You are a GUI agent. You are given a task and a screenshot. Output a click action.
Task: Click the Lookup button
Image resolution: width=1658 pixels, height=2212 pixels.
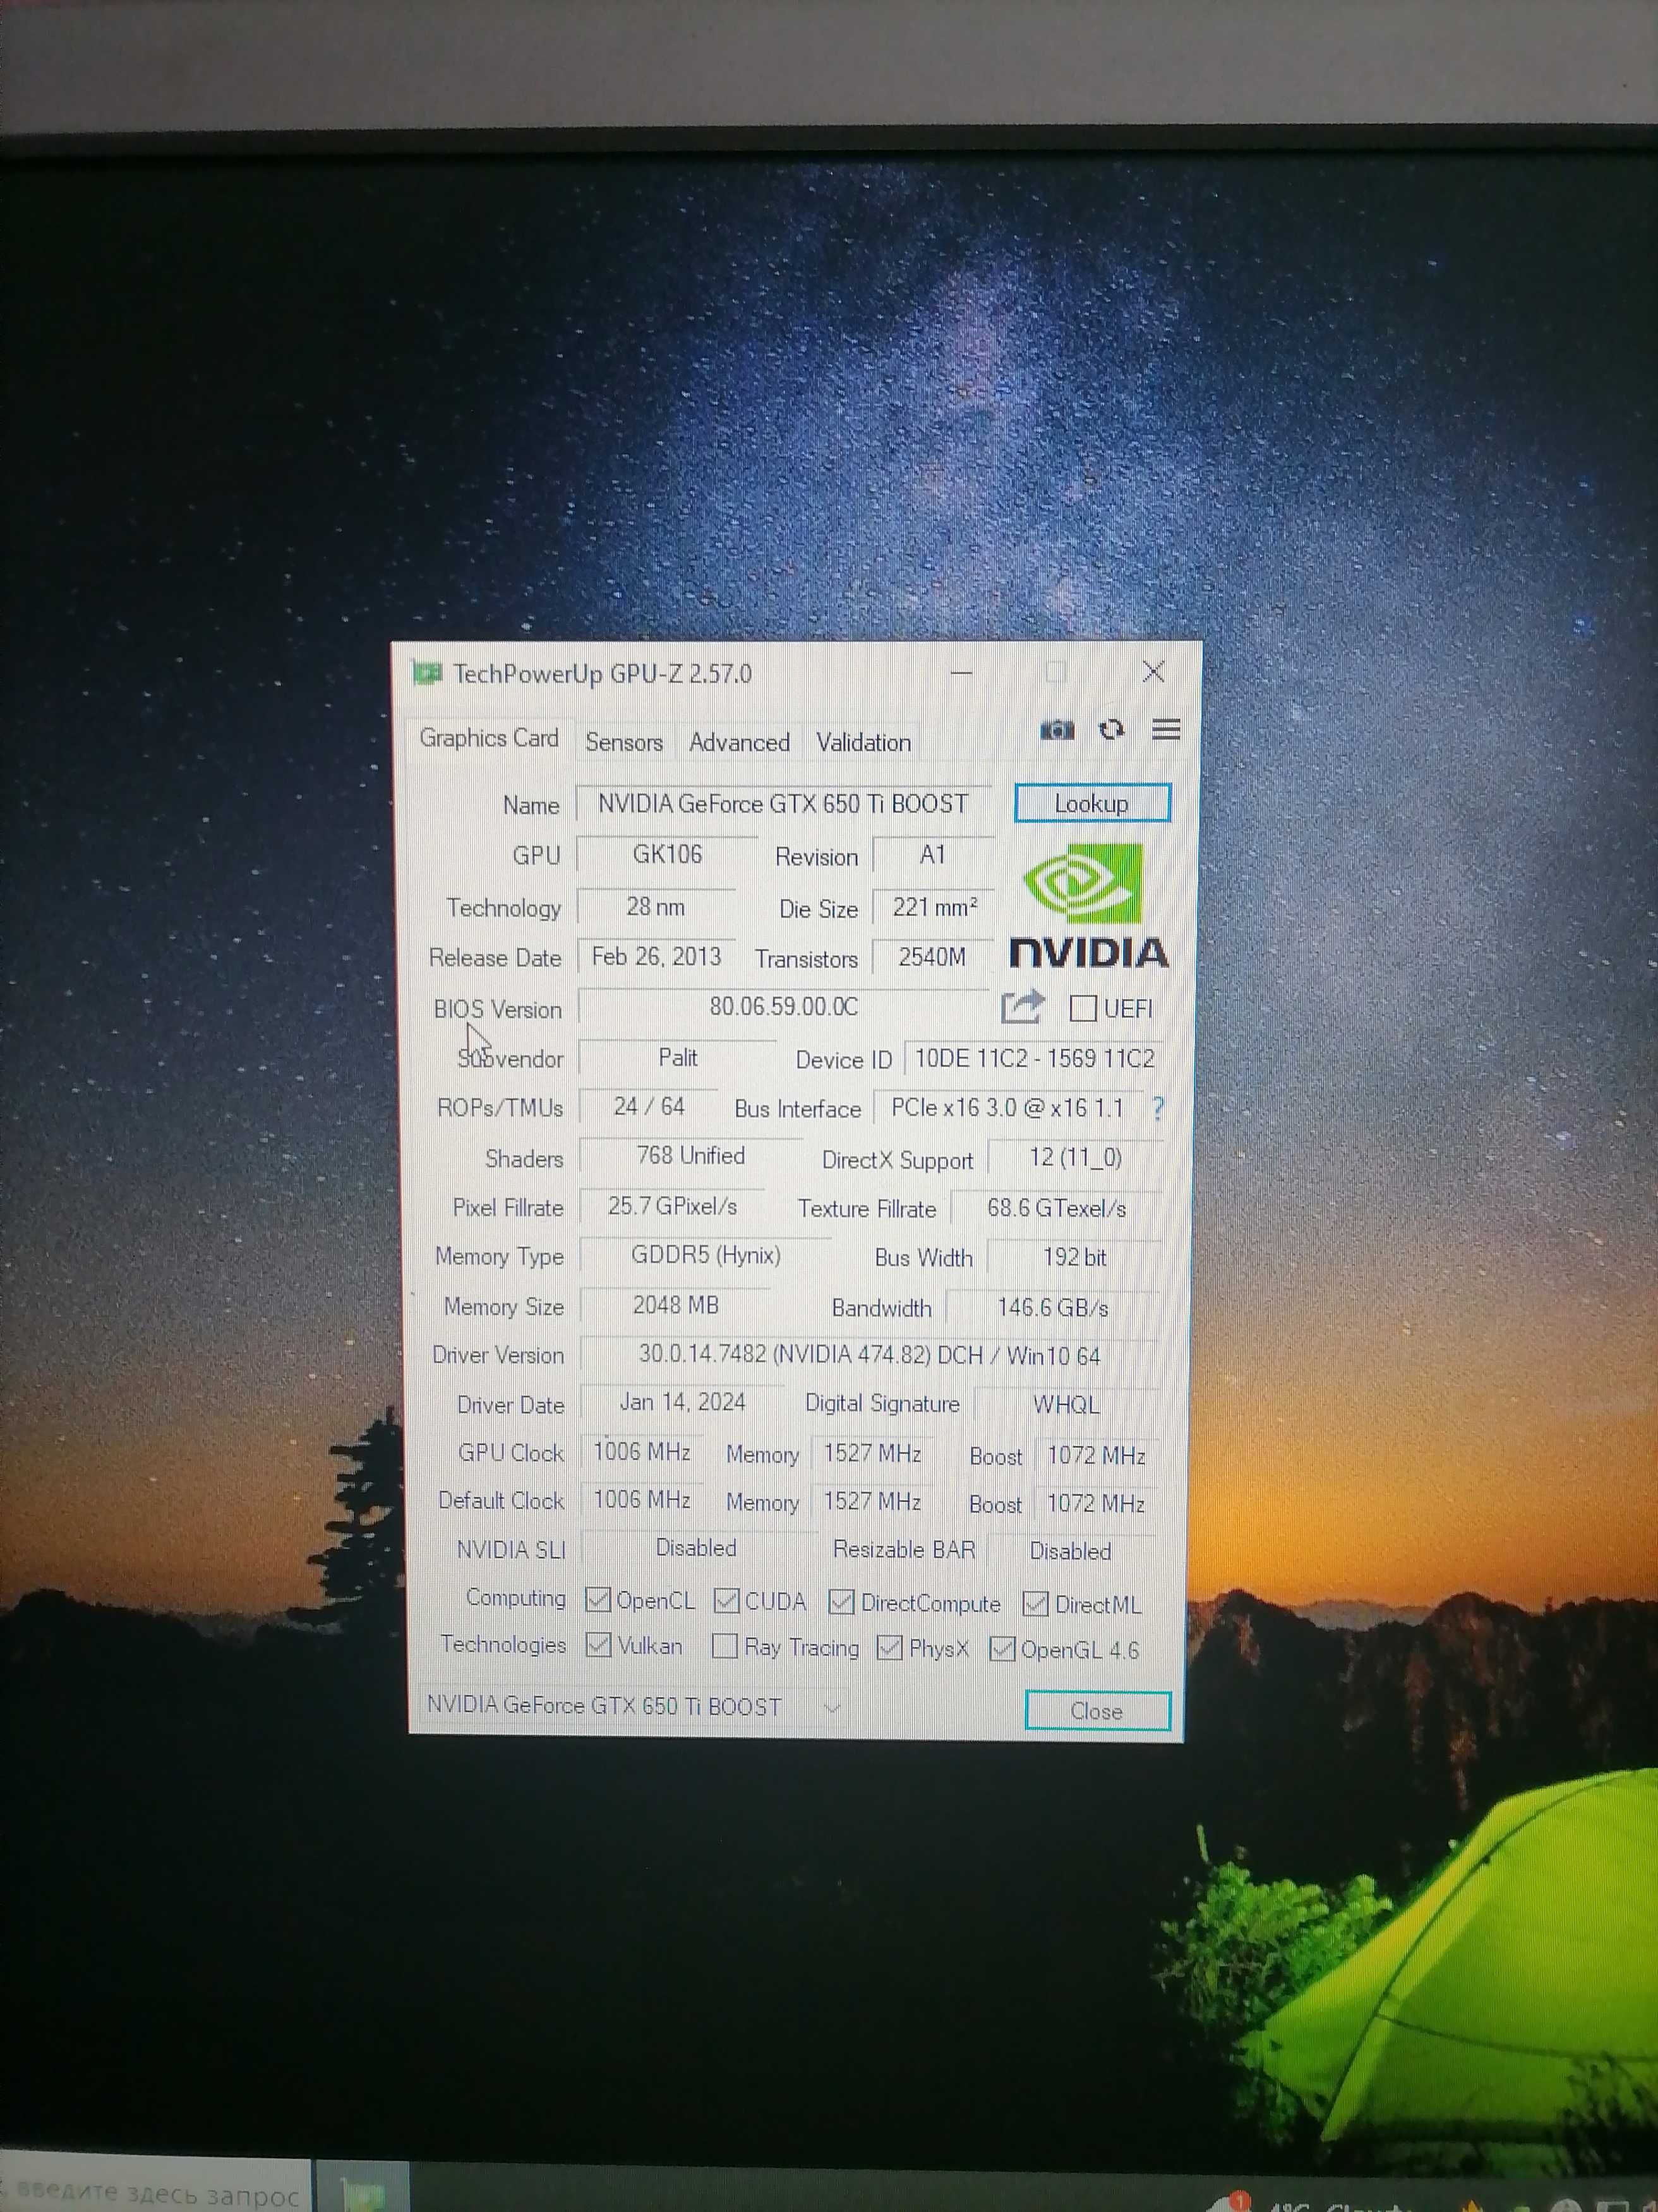[x=1091, y=803]
